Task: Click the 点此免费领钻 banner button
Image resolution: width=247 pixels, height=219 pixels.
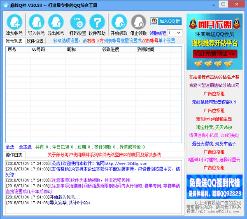Action: coord(214,54)
